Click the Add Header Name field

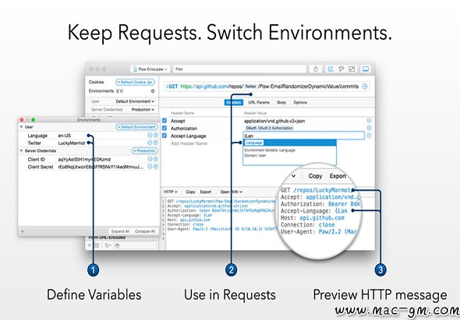189,143
